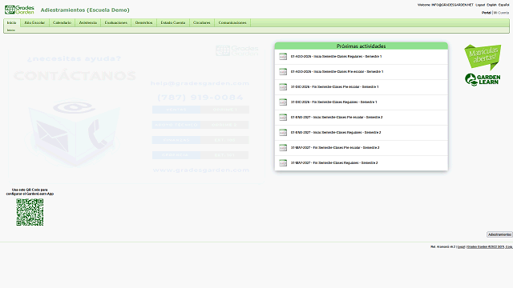
Task: Switch language to English
Action: pyautogui.click(x=491, y=5)
